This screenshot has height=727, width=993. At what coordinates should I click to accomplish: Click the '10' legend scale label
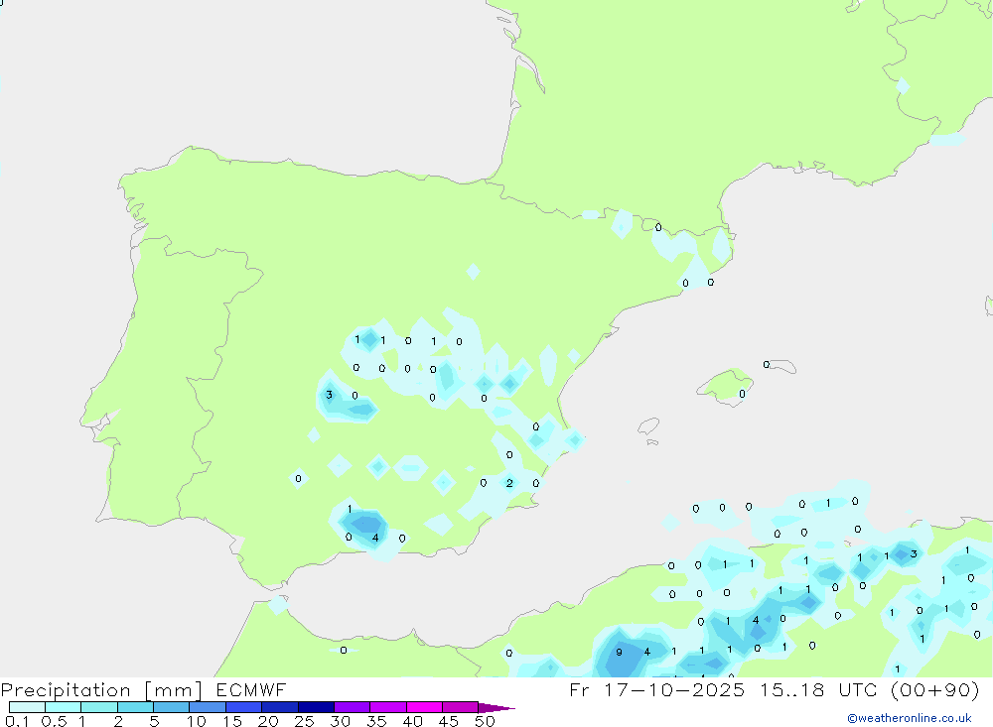pyautogui.click(x=197, y=721)
